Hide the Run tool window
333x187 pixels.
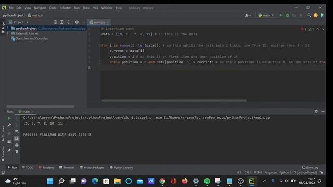[323, 111]
